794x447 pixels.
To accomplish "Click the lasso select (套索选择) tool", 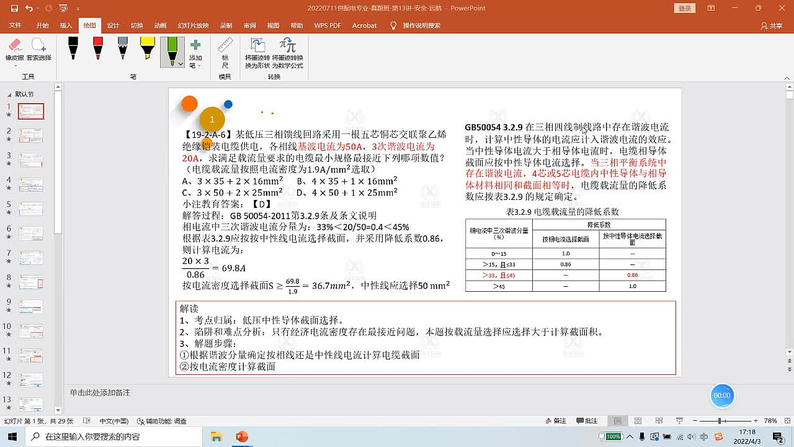I will [x=38, y=50].
